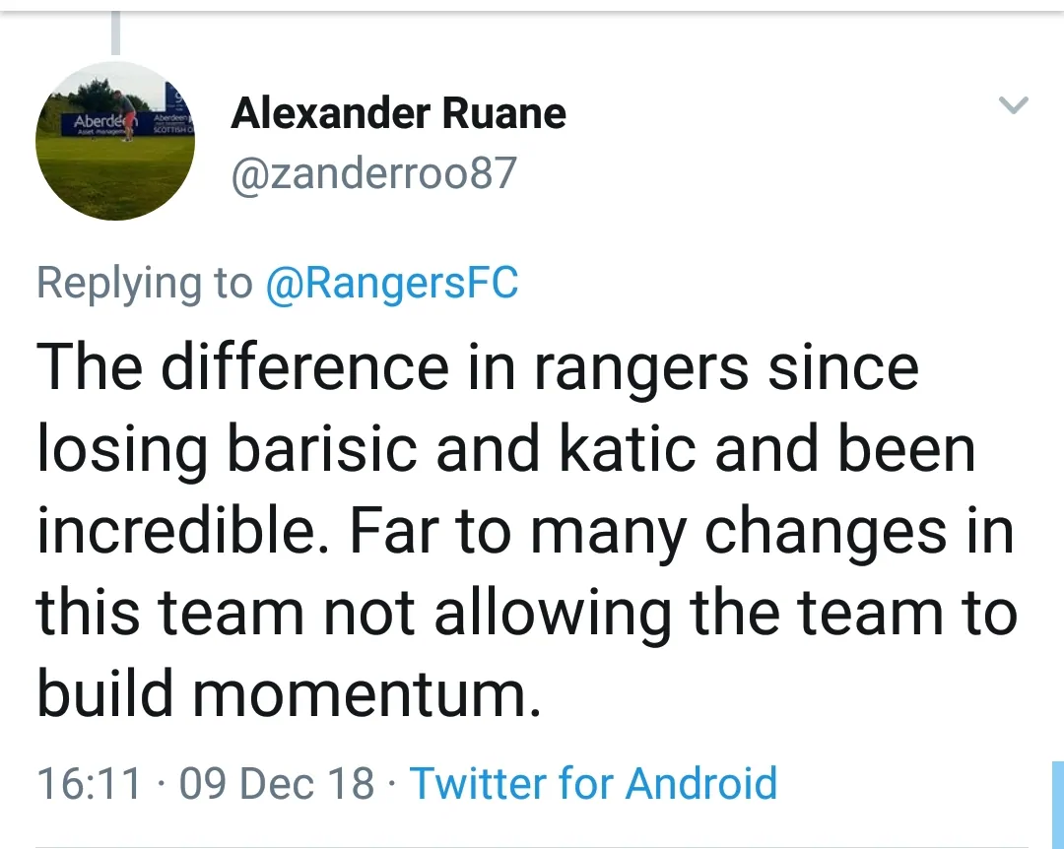Open the @RangersFC mention link
This screenshot has width=1064, height=849.
391,284
